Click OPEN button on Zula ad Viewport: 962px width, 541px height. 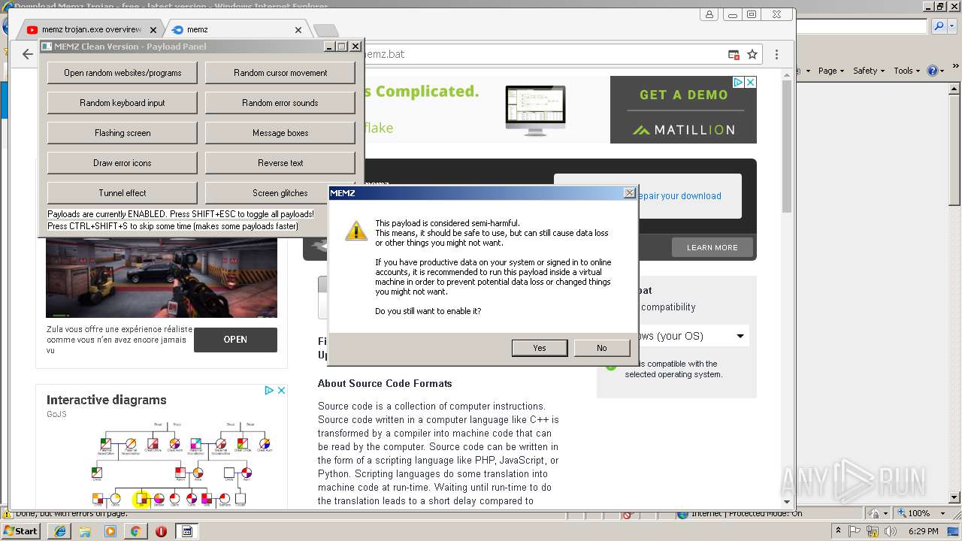pos(235,340)
